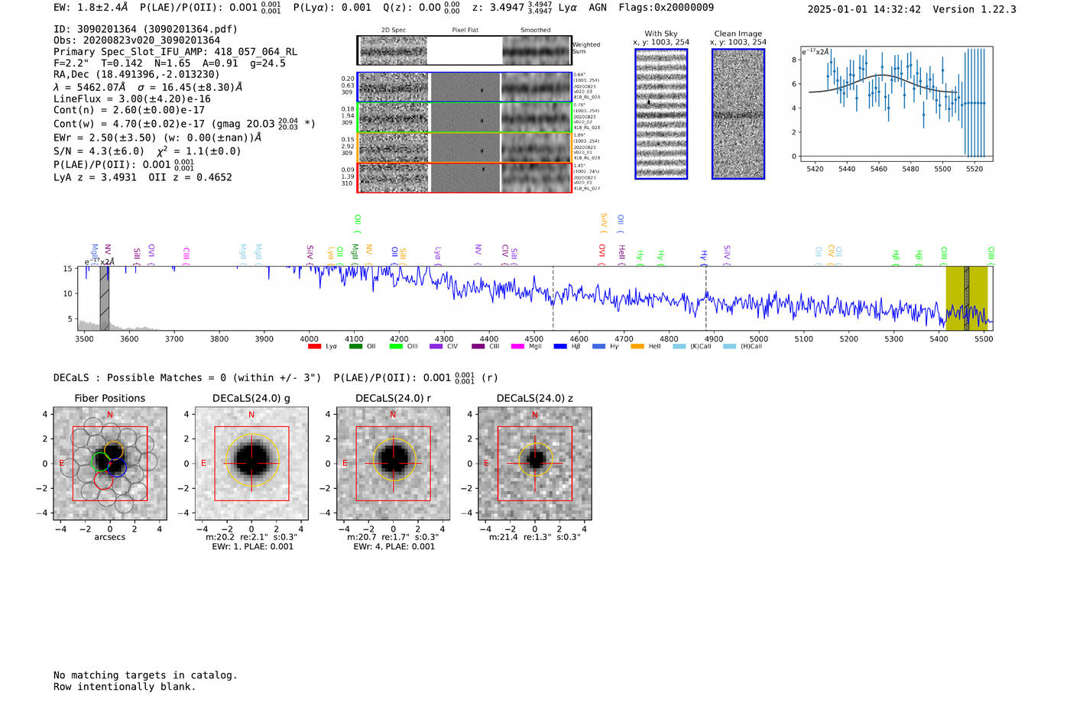The width and height of the screenshot is (1070, 728).
Task: Select the Weighted Sum 2D spectrum strip
Action: click(464, 50)
